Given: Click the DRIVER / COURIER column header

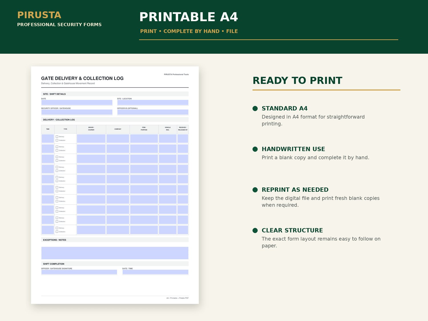Looking at the screenshot, I should click(x=91, y=129).
